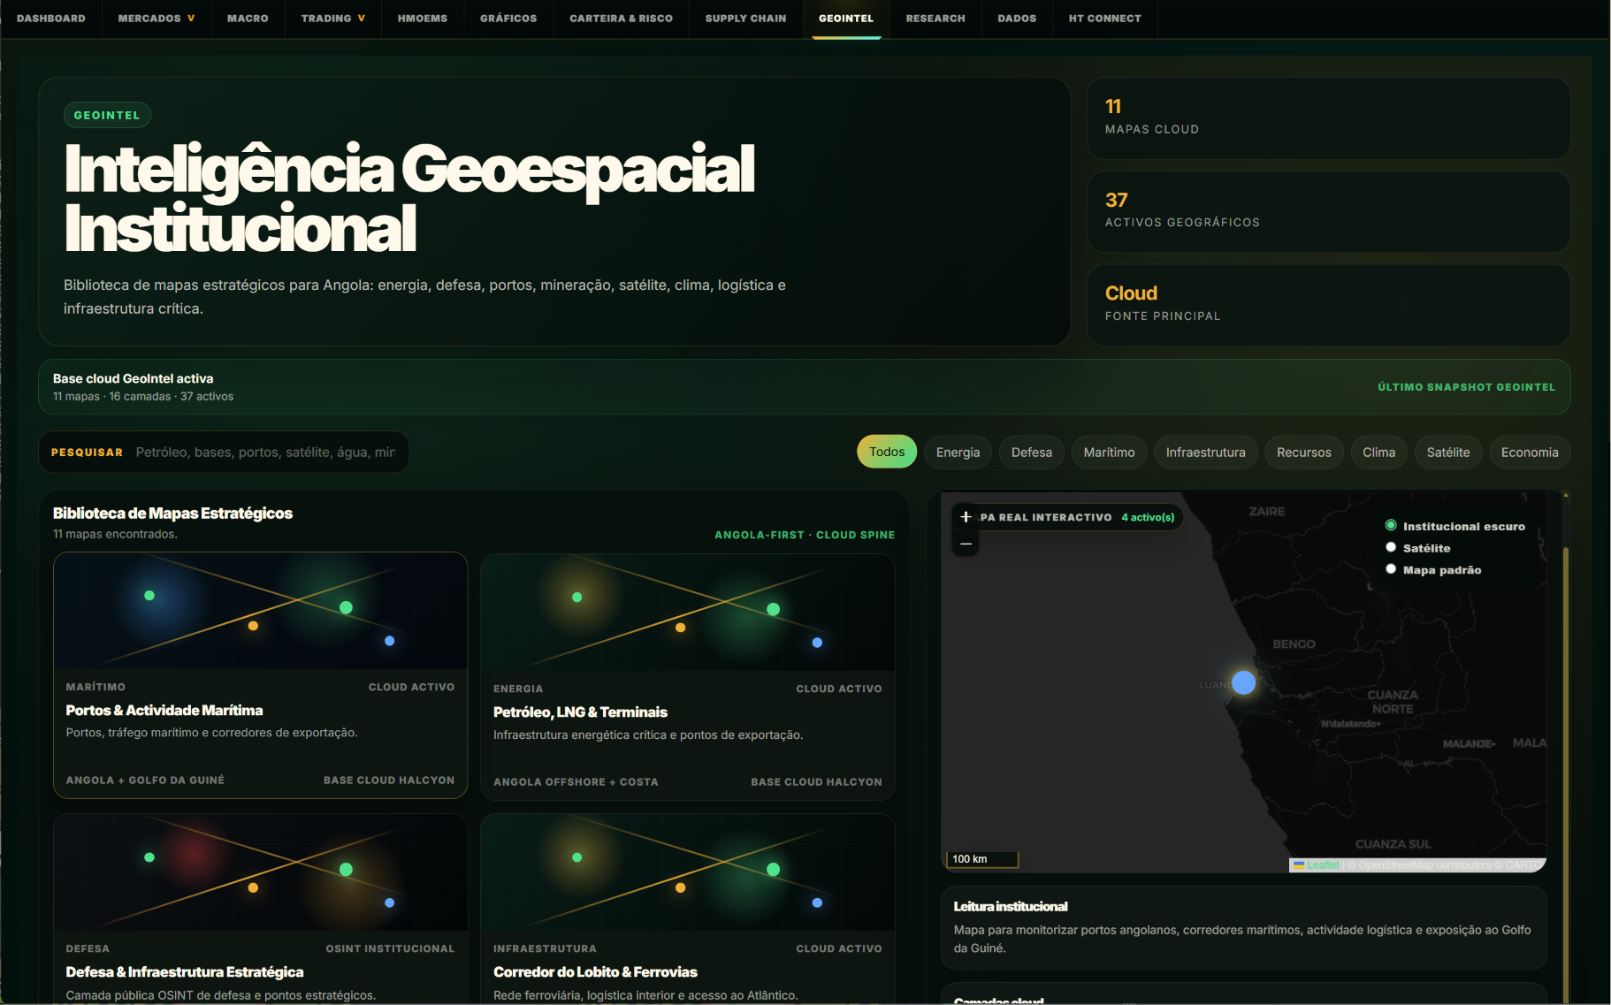Open Portos & Actividade Marítima map card
The image size is (1611, 1005).
pos(260,675)
